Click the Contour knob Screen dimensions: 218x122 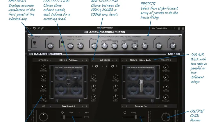[71, 46]
